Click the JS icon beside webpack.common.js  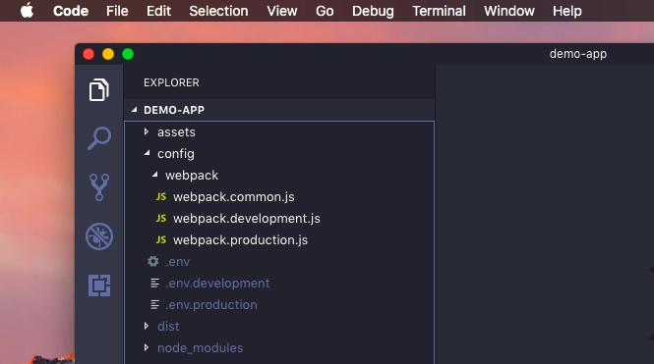(x=161, y=197)
